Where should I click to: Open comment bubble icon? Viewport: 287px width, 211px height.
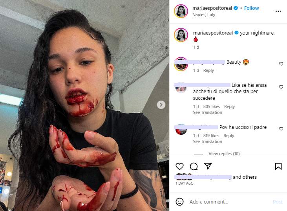pyautogui.click(x=194, y=166)
